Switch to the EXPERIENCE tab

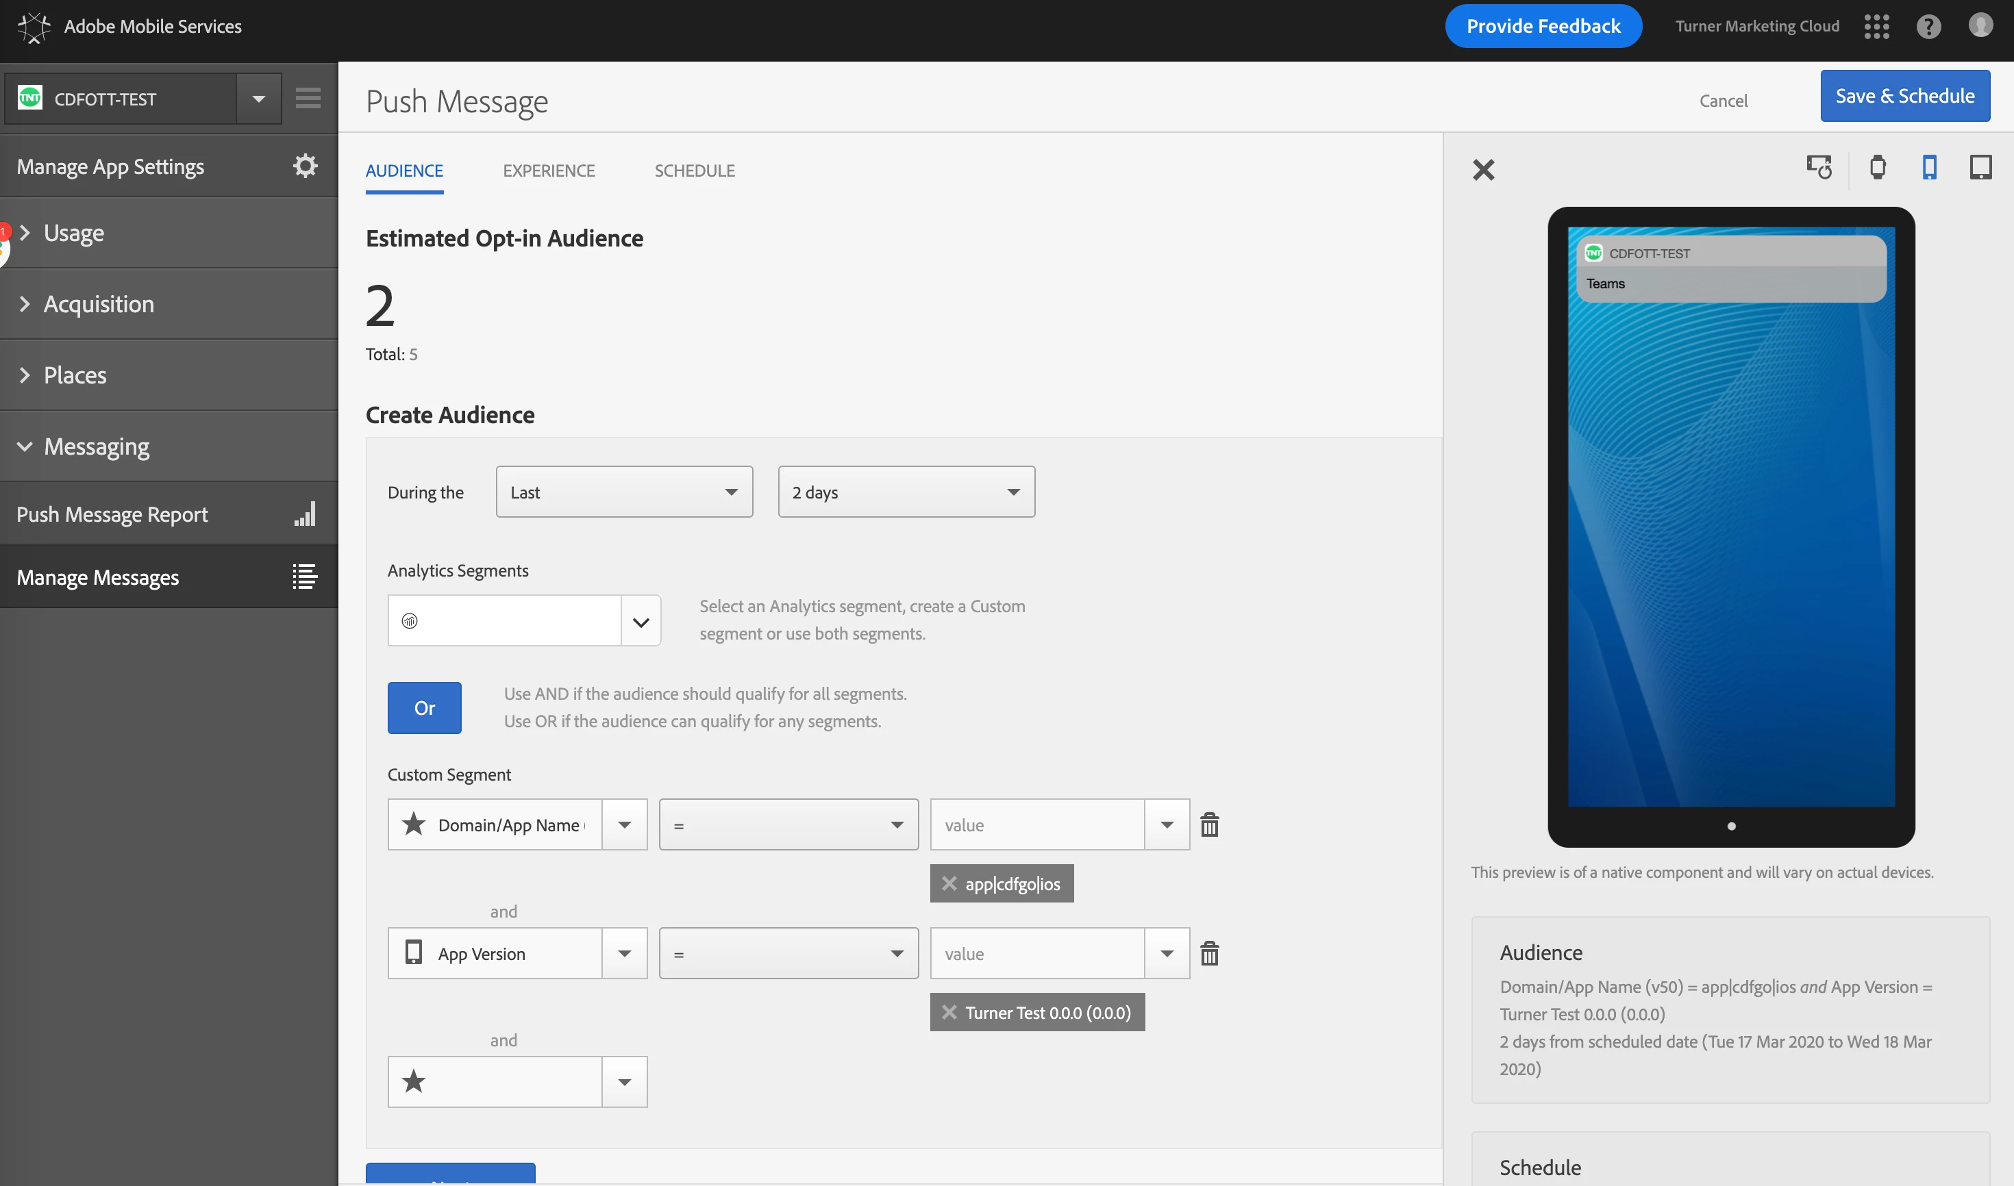pos(549,171)
